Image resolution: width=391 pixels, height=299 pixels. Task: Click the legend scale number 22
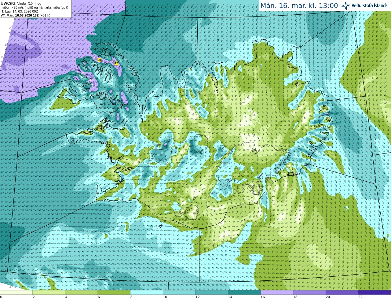click(x=360, y=297)
